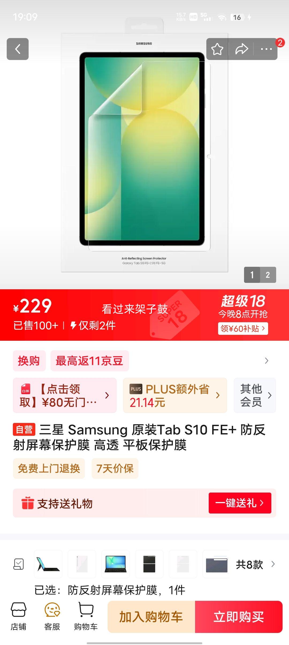Tap 一键送礼 gift button

(240, 503)
